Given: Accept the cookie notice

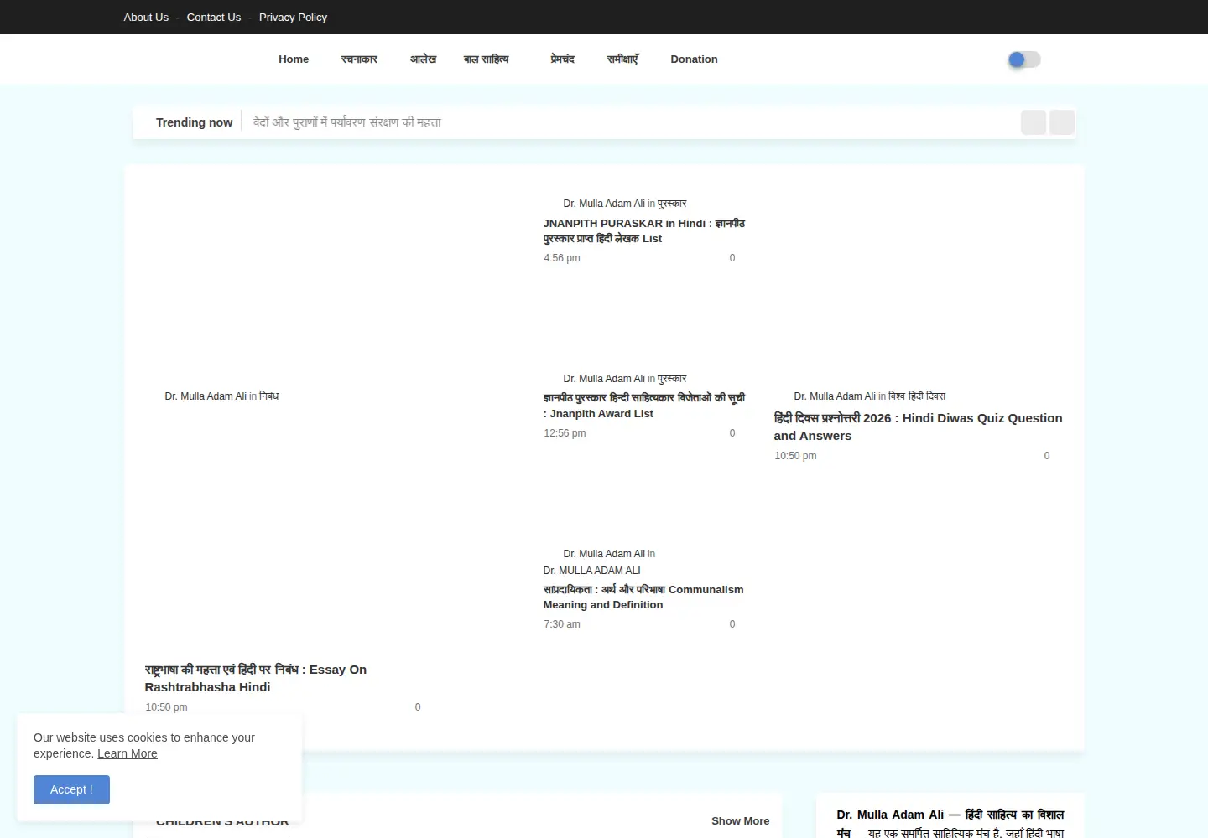Looking at the screenshot, I should (x=71, y=789).
